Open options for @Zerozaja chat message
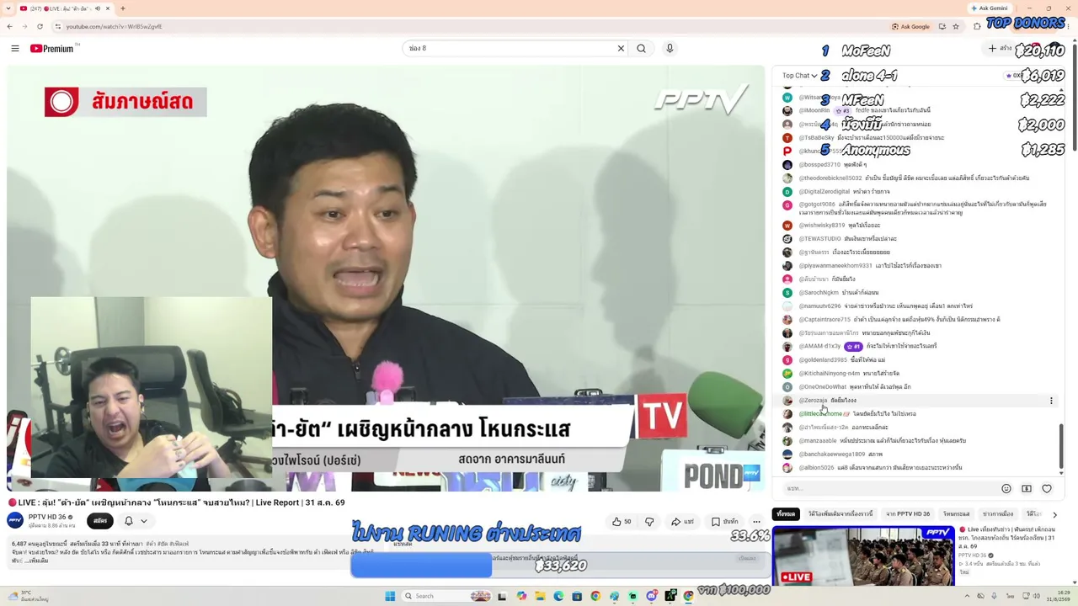Image resolution: width=1078 pixels, height=606 pixels. pyautogui.click(x=1051, y=401)
